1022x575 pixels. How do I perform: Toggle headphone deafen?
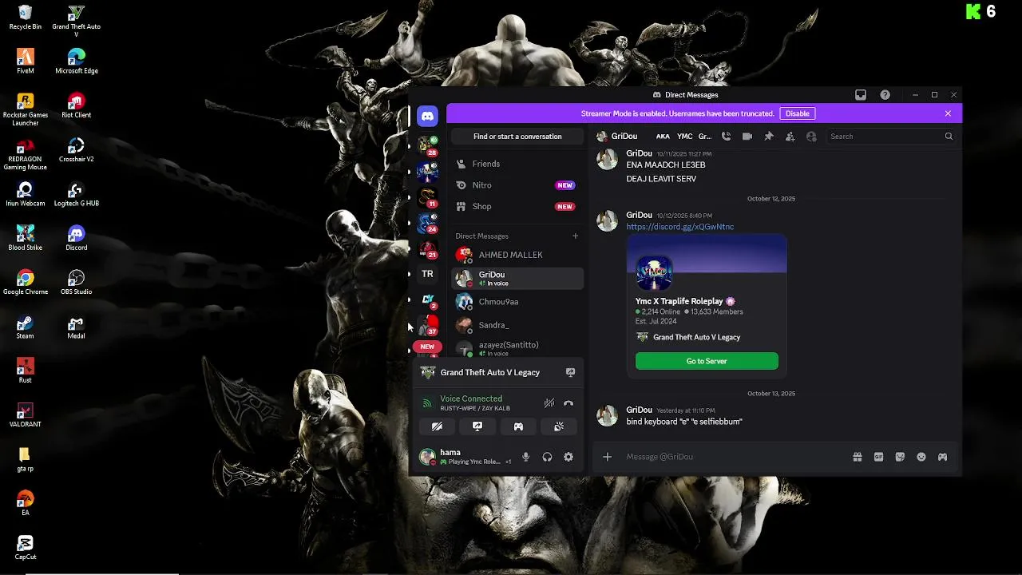(547, 457)
